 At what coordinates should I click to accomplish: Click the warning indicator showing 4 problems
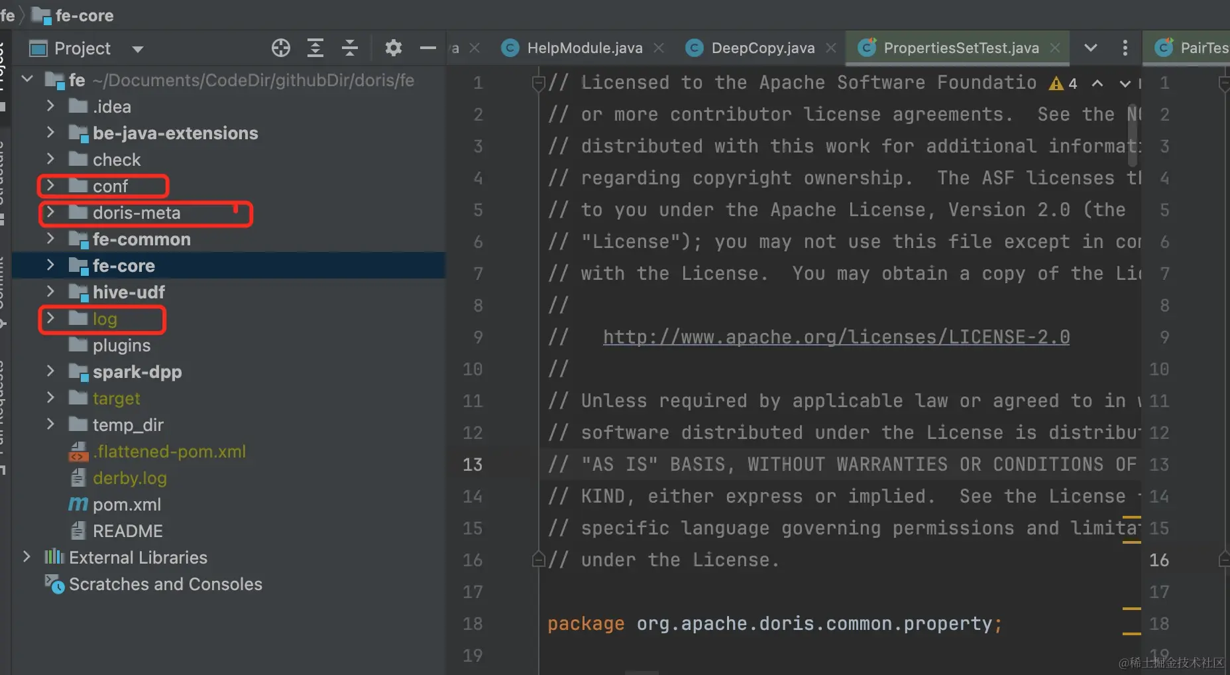tap(1063, 84)
